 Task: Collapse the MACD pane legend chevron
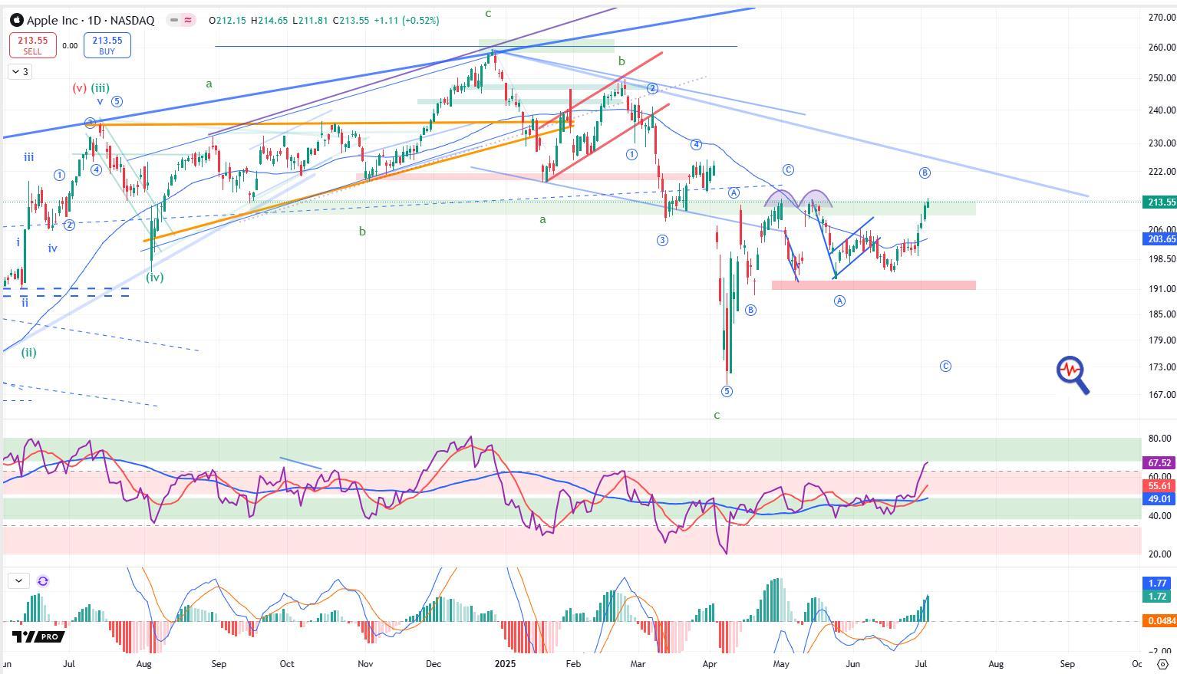(18, 580)
